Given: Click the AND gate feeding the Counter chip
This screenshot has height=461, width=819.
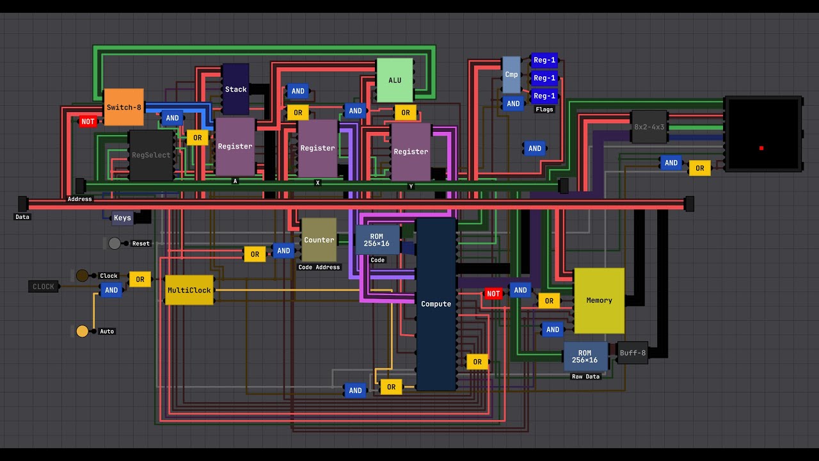Looking at the screenshot, I should point(283,250).
